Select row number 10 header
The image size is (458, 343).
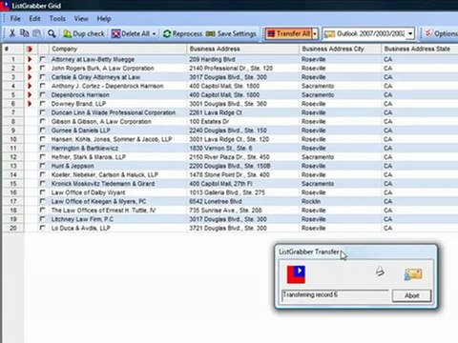[13, 139]
